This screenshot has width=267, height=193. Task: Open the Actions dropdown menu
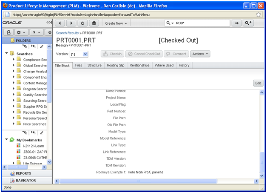pos(200,54)
